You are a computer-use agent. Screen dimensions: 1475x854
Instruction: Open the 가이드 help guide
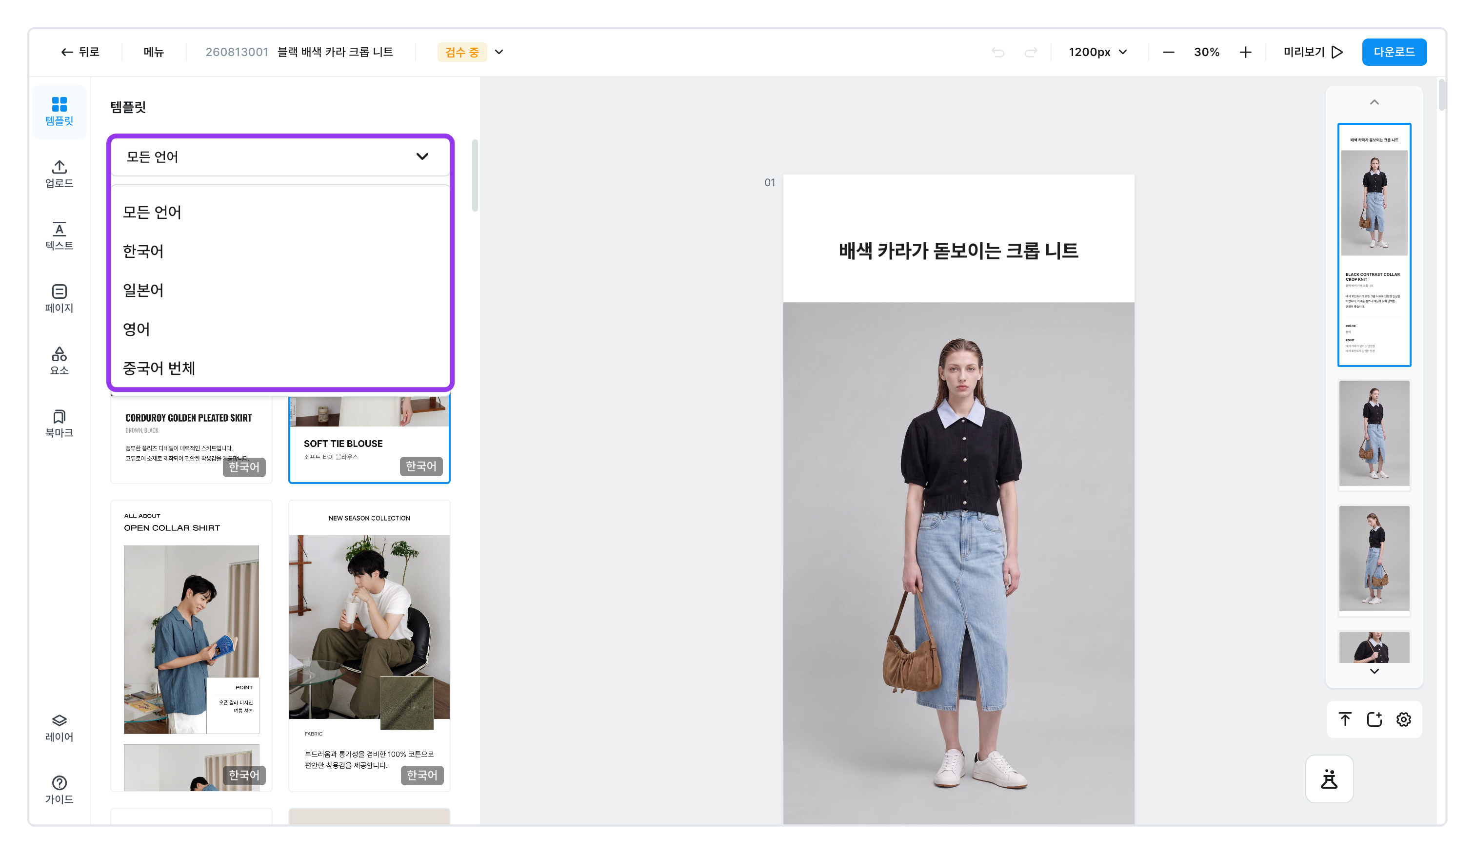[59, 790]
